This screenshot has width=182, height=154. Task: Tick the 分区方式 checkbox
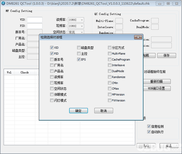pyautogui.click(x=110, y=48)
